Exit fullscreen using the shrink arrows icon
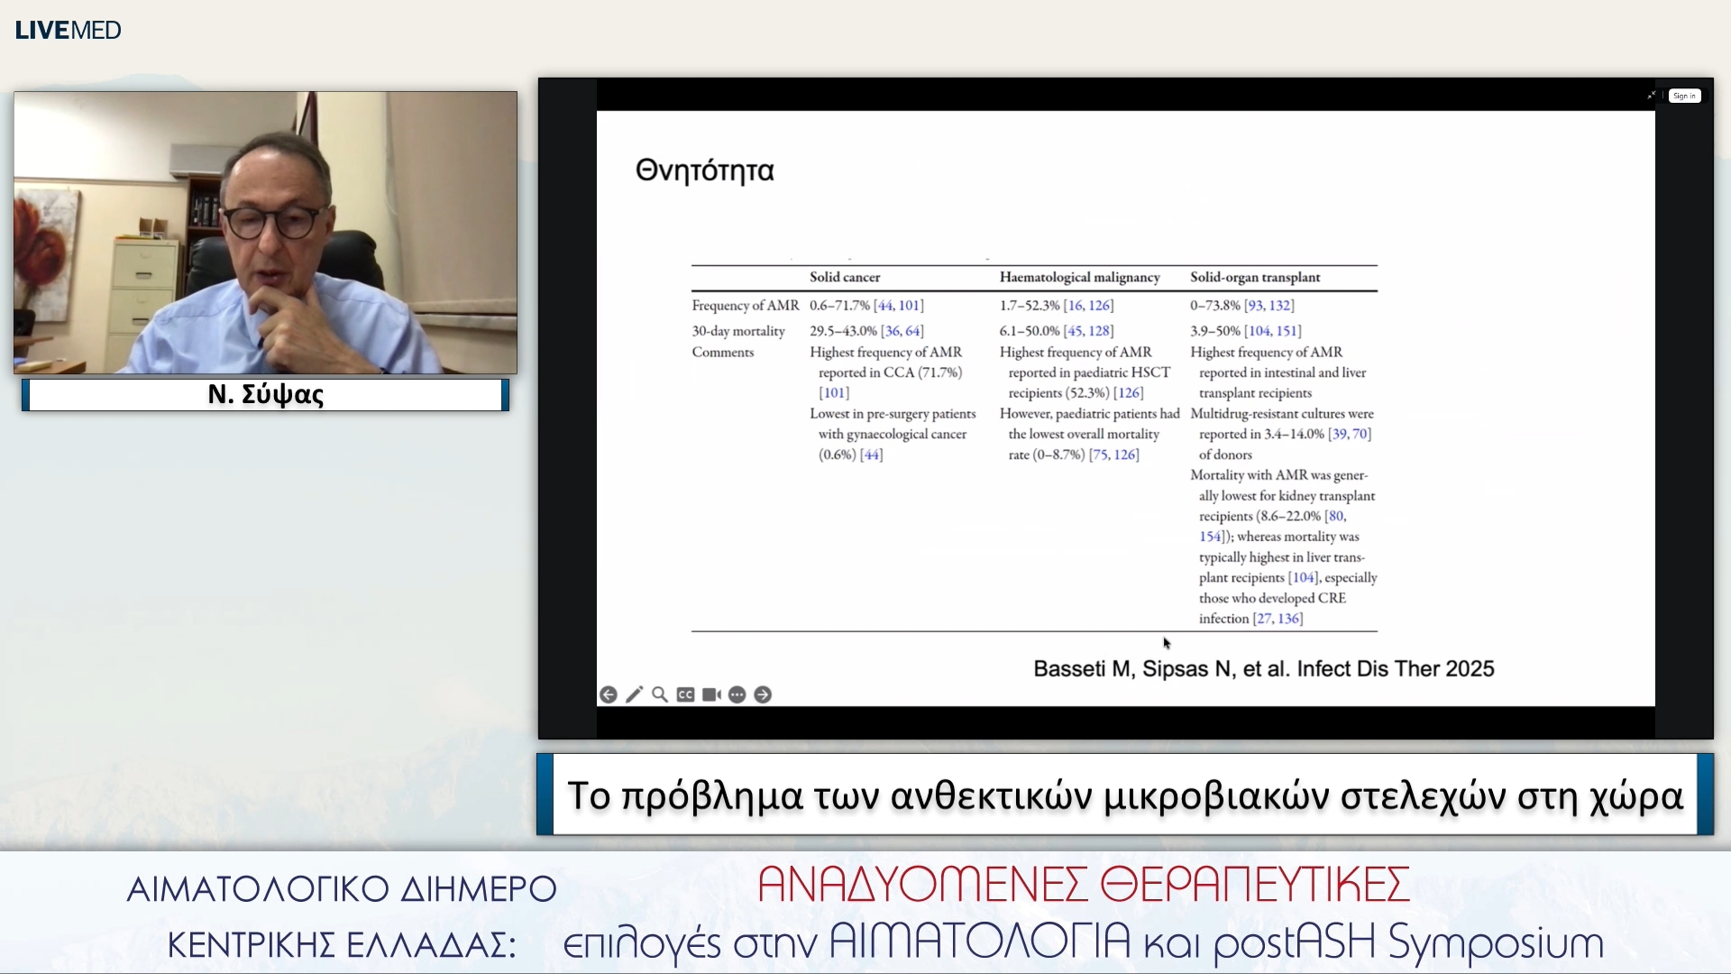Image resolution: width=1731 pixels, height=974 pixels. tap(1651, 95)
